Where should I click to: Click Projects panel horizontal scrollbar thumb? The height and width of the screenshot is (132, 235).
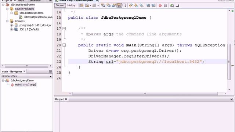[x=26, y=66]
